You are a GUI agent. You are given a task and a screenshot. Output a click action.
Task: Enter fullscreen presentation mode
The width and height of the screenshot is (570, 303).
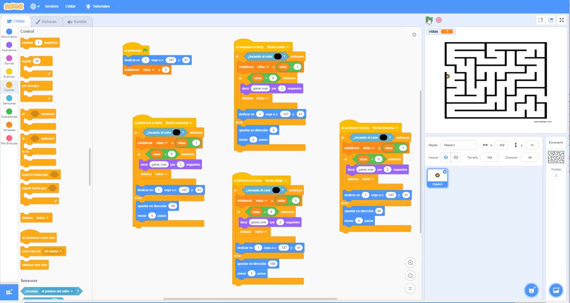click(562, 20)
